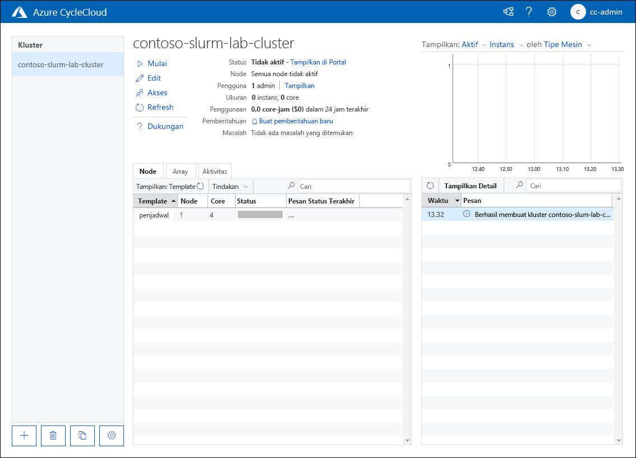The image size is (636, 458).
Task: Click the status progress bar for penjadwal
Action: (260, 214)
